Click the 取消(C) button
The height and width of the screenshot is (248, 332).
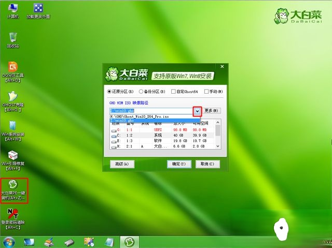208,164
